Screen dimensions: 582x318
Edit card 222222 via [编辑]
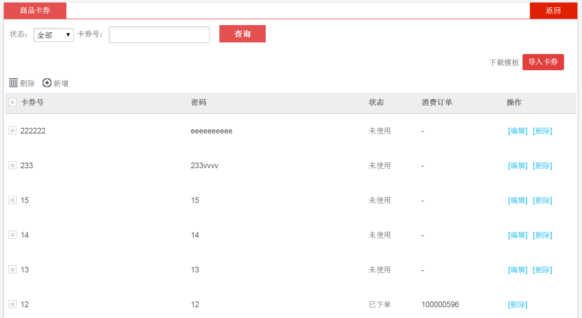[x=518, y=131]
